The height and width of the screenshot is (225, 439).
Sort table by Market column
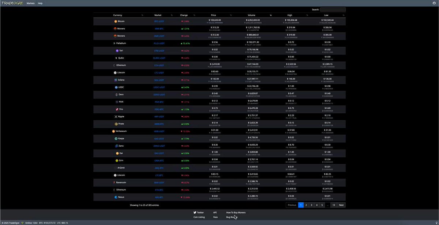point(158,15)
